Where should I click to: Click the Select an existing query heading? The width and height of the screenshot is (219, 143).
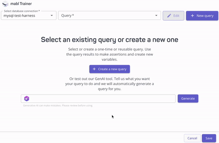point(109,40)
